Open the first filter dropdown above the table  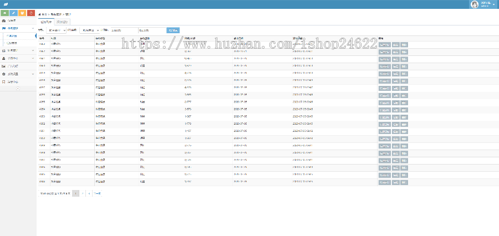pos(57,30)
